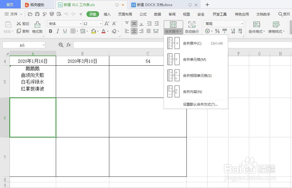Open the 插入 ribbon tab

pyautogui.click(x=107, y=14)
